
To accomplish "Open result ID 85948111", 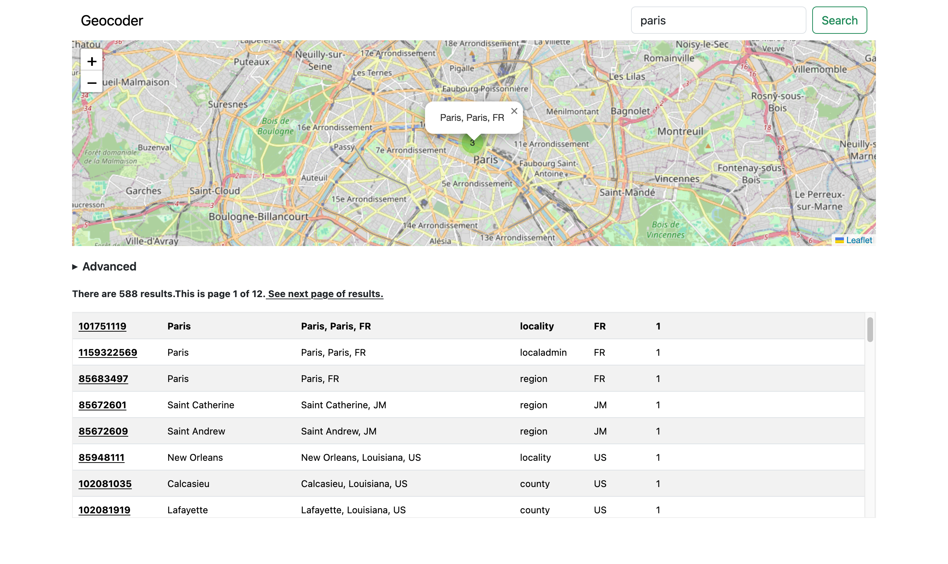I will coord(101,457).
